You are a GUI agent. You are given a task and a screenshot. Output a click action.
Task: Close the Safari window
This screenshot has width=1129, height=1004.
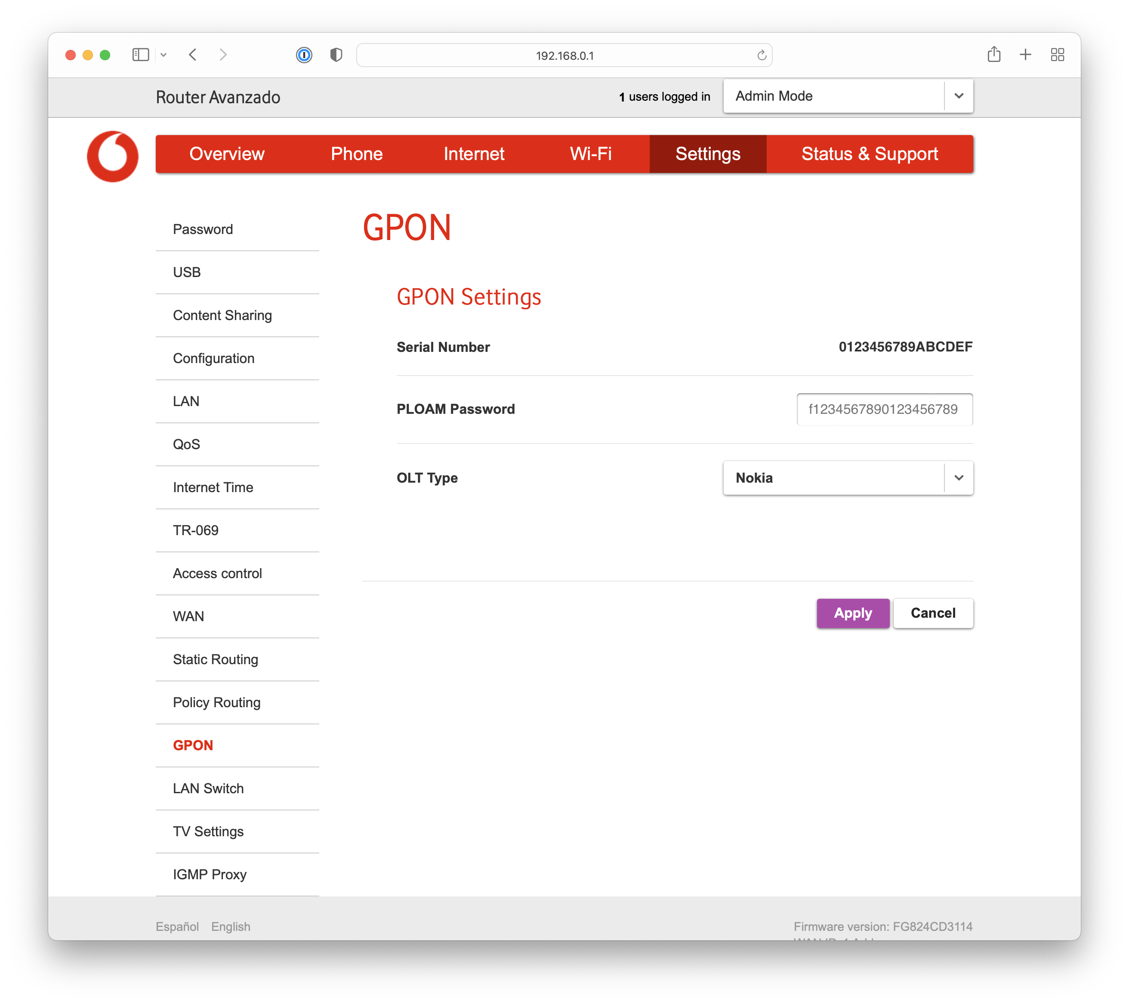tap(71, 55)
